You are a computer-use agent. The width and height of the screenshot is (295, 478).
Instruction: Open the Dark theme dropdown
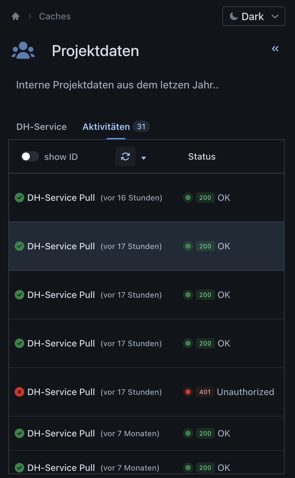[254, 16]
